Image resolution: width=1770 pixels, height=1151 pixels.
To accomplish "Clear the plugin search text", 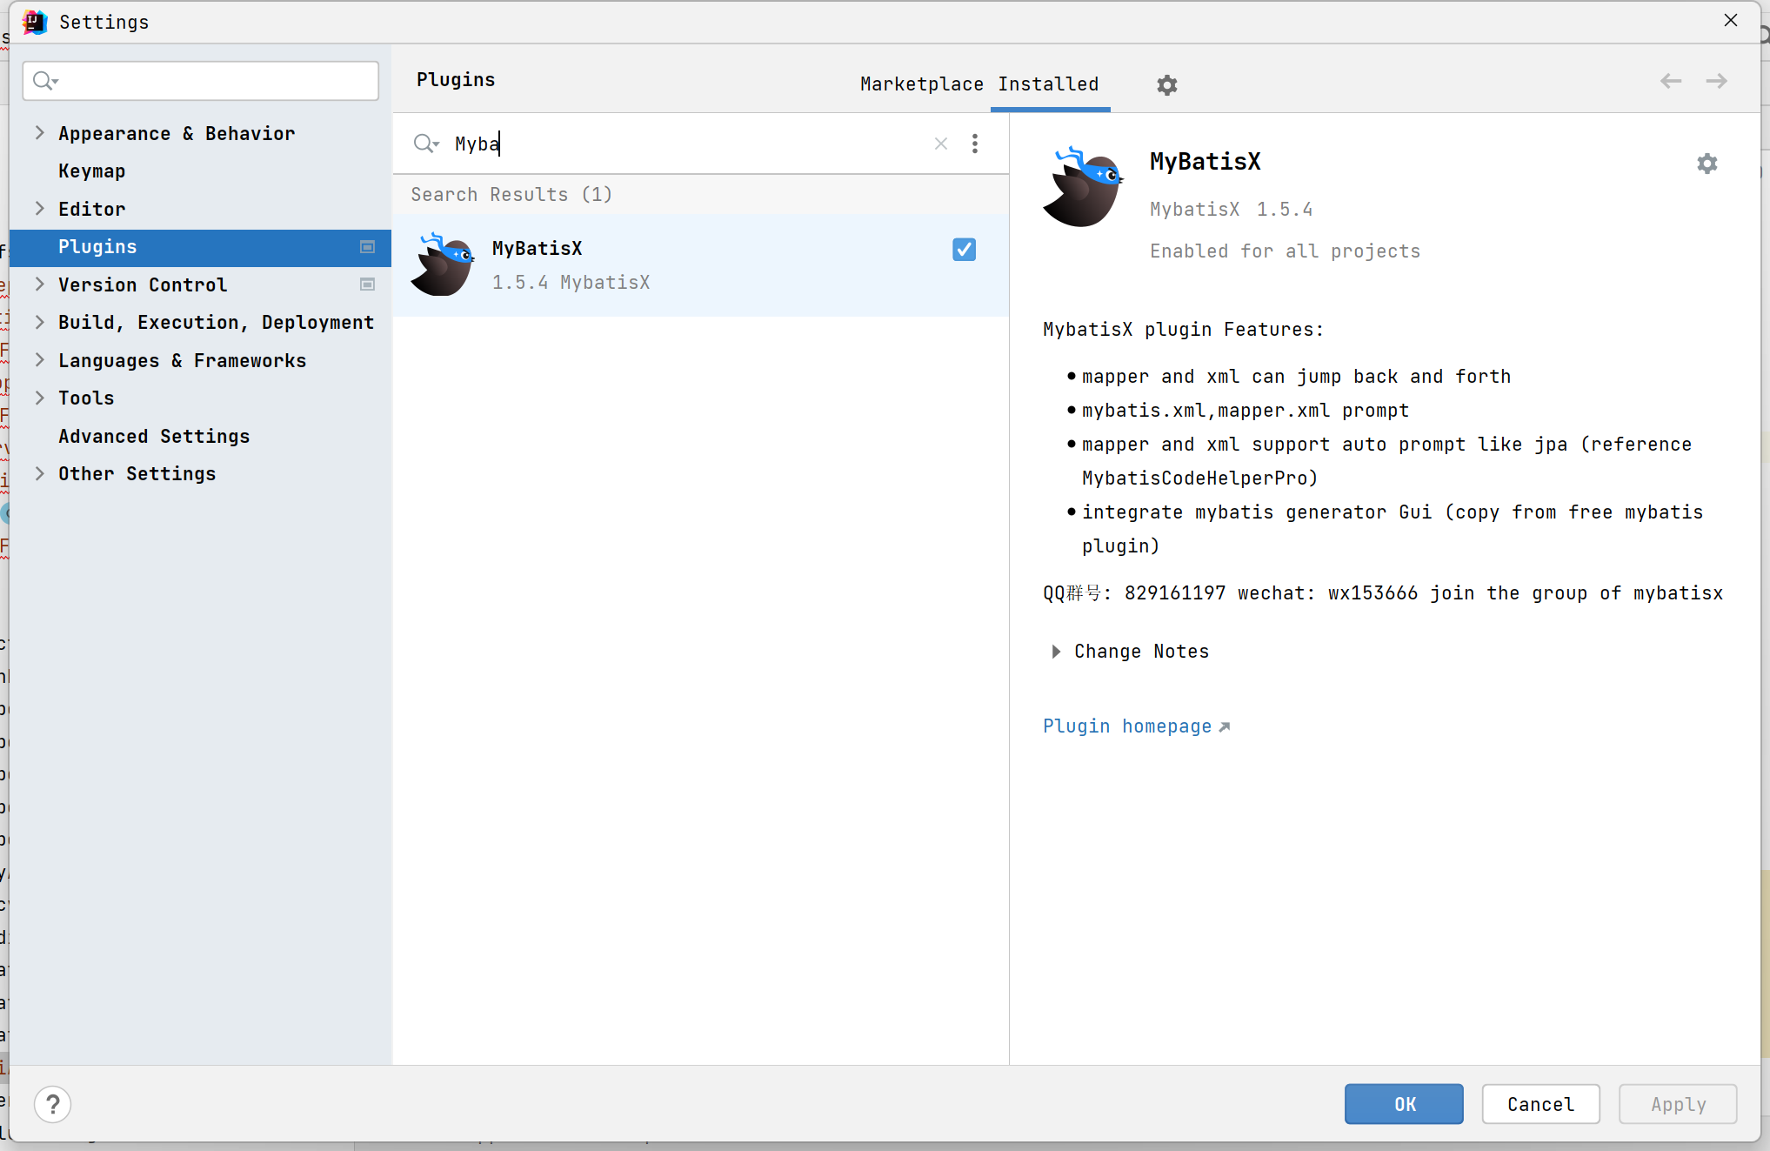I will (x=940, y=144).
